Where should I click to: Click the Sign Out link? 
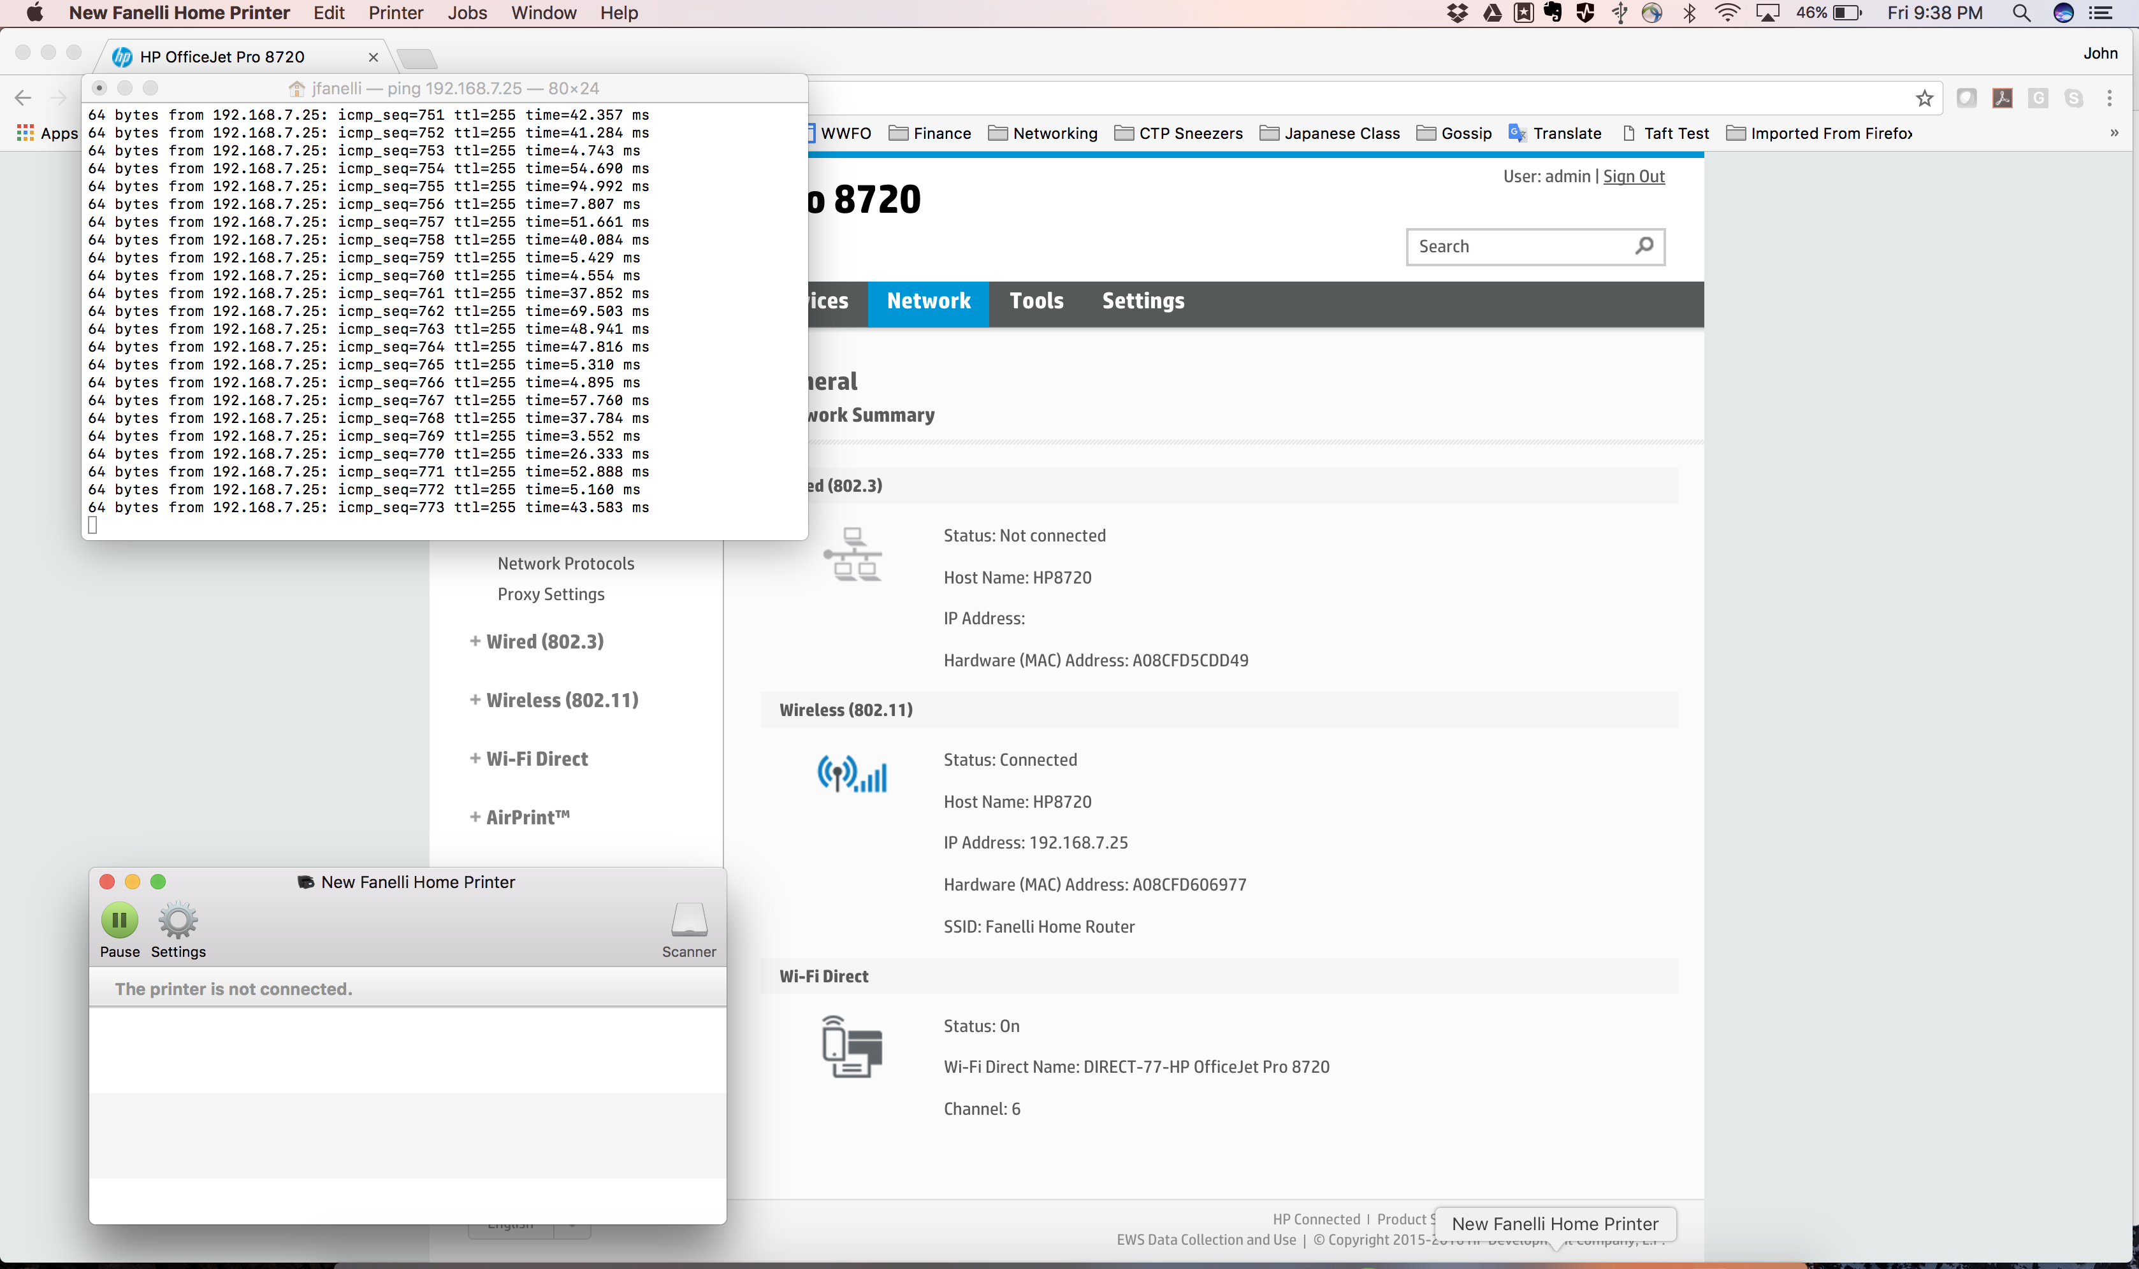[1634, 176]
